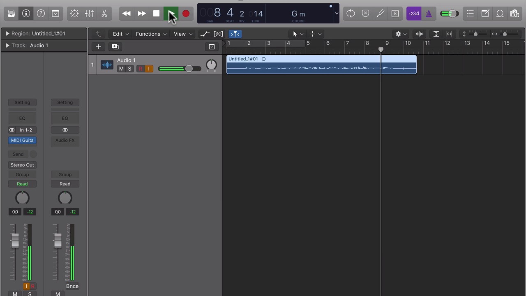
Task: Toggle the Inspector info button
Action: click(x=26, y=14)
